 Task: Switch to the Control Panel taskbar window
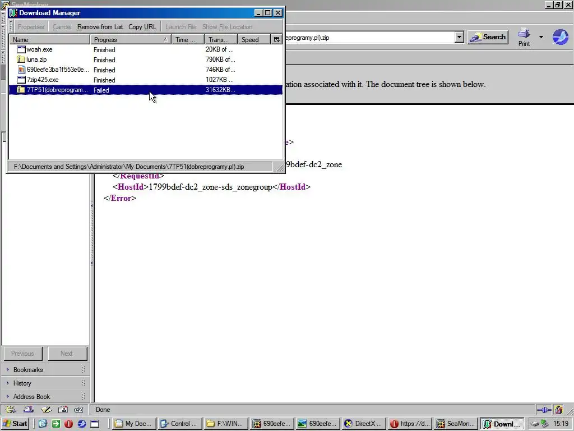(180, 424)
